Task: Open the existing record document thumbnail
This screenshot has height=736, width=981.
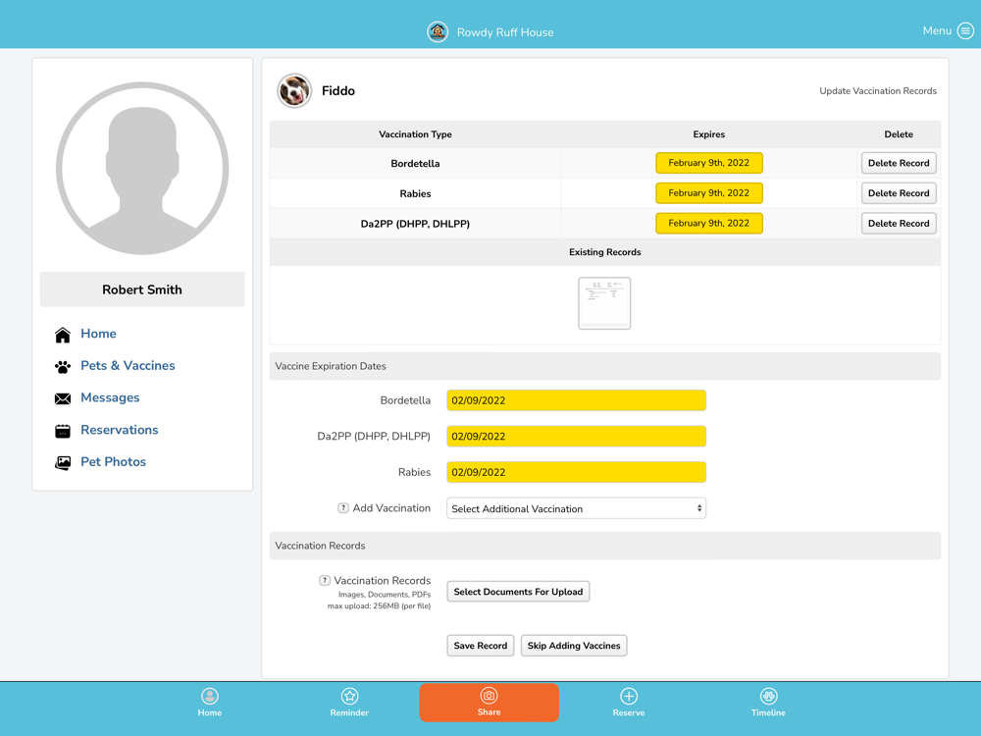Action: click(604, 303)
